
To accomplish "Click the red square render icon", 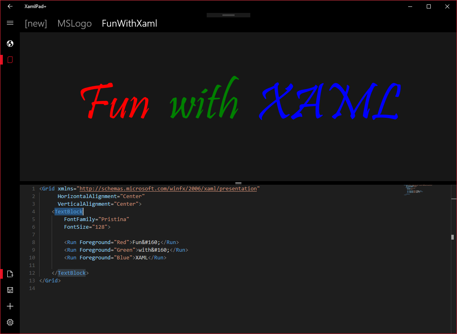I will pyautogui.click(x=10, y=59).
